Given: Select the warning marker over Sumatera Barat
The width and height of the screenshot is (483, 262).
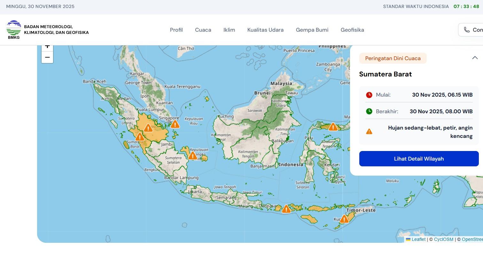Looking at the screenshot, I should click(140, 137).
